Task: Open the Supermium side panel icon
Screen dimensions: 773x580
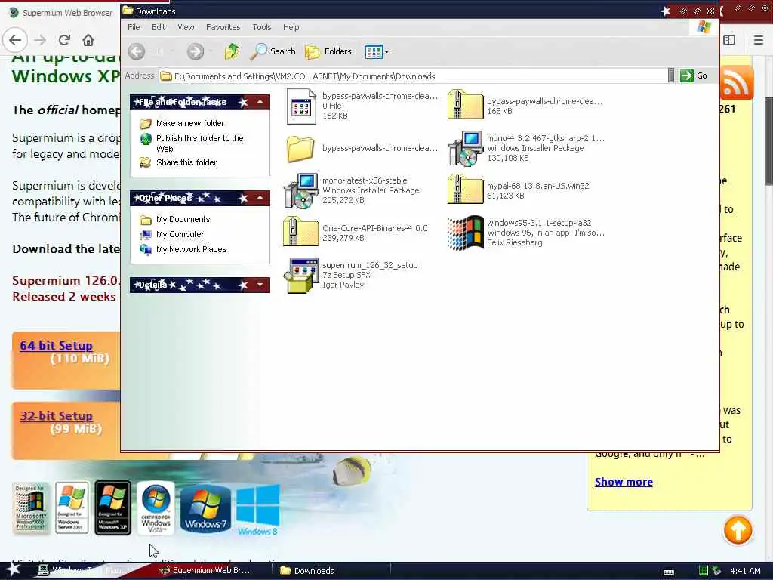Action: click(x=730, y=40)
